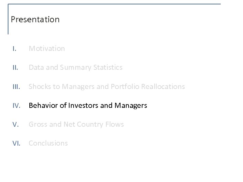Click the vertical bar left of "Presentation"
This screenshot has width=243, height=182.
point(8,19)
